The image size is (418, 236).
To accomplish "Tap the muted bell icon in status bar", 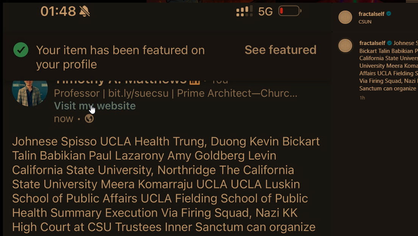I will 84,11.
